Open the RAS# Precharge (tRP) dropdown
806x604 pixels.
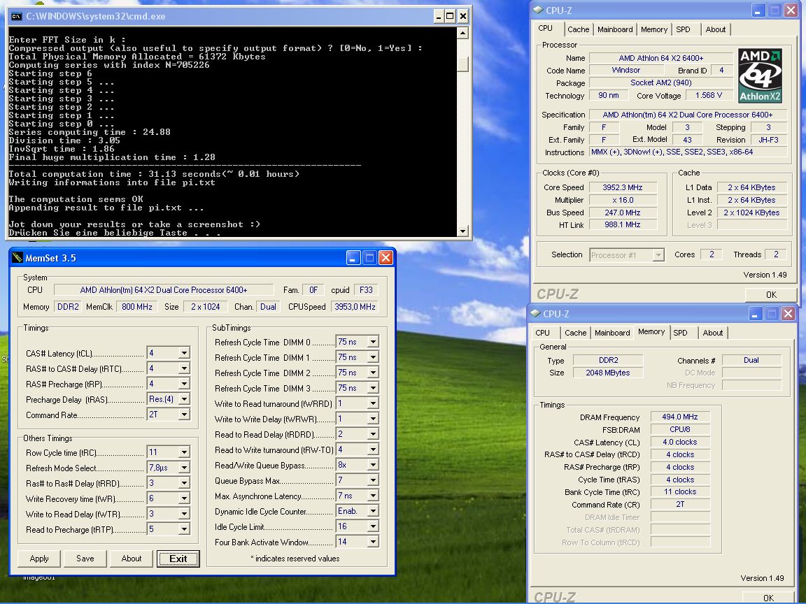(x=183, y=384)
